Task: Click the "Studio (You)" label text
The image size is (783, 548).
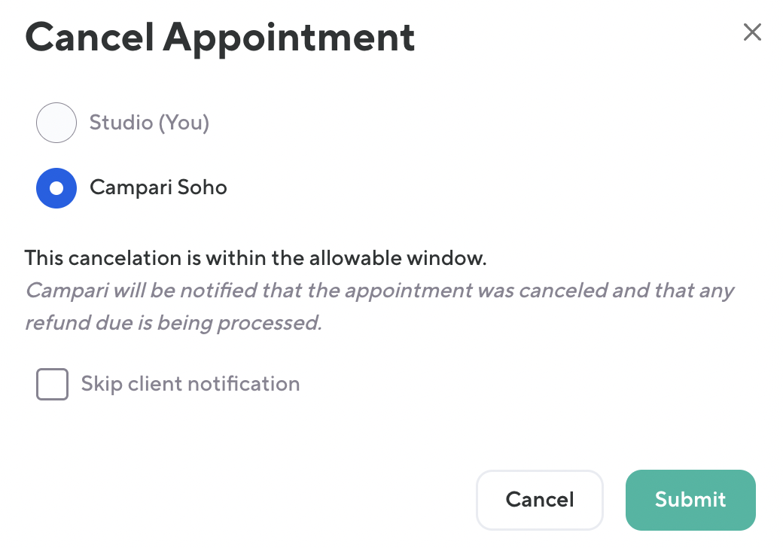Action: [x=149, y=123]
